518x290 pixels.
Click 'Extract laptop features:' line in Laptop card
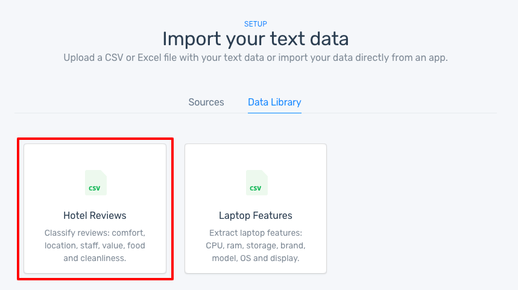point(256,233)
